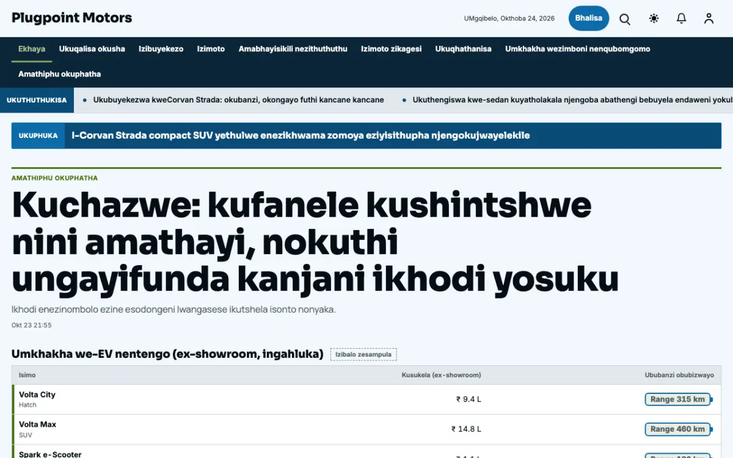Click Kusukela (ex-showroom) column header

441,375
